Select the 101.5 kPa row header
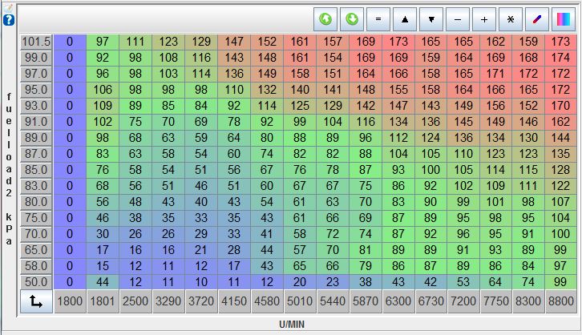Screen dimensions: 582x335 [x=36, y=42]
